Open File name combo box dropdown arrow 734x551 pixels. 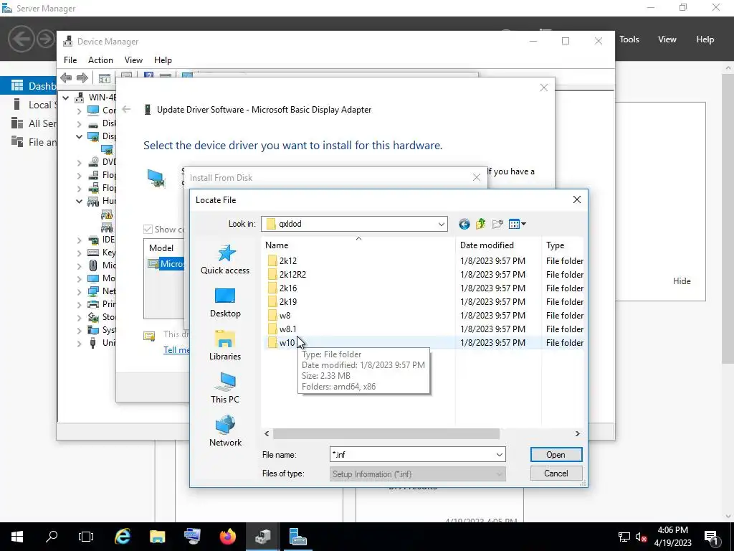[500, 455]
